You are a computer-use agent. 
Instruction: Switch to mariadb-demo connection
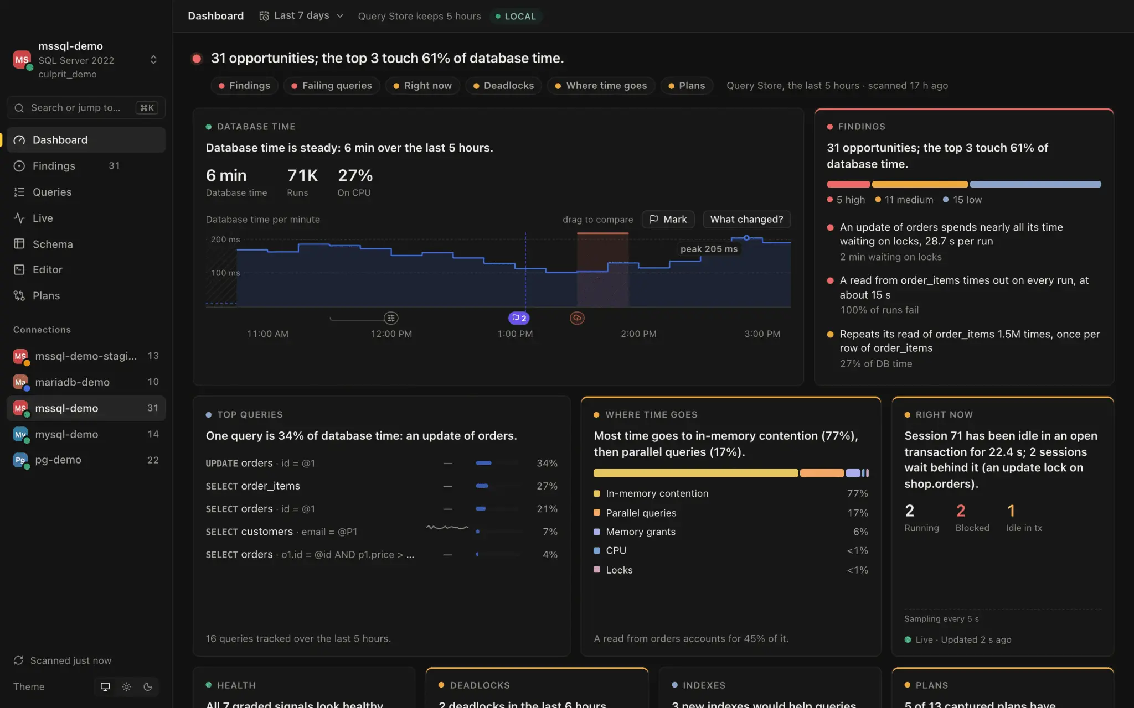[x=86, y=382]
